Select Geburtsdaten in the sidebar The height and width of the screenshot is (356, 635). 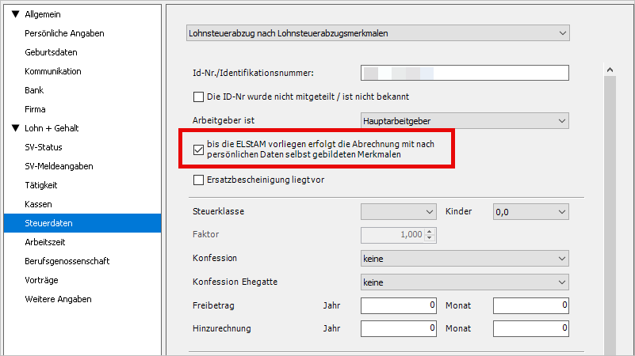coord(51,52)
